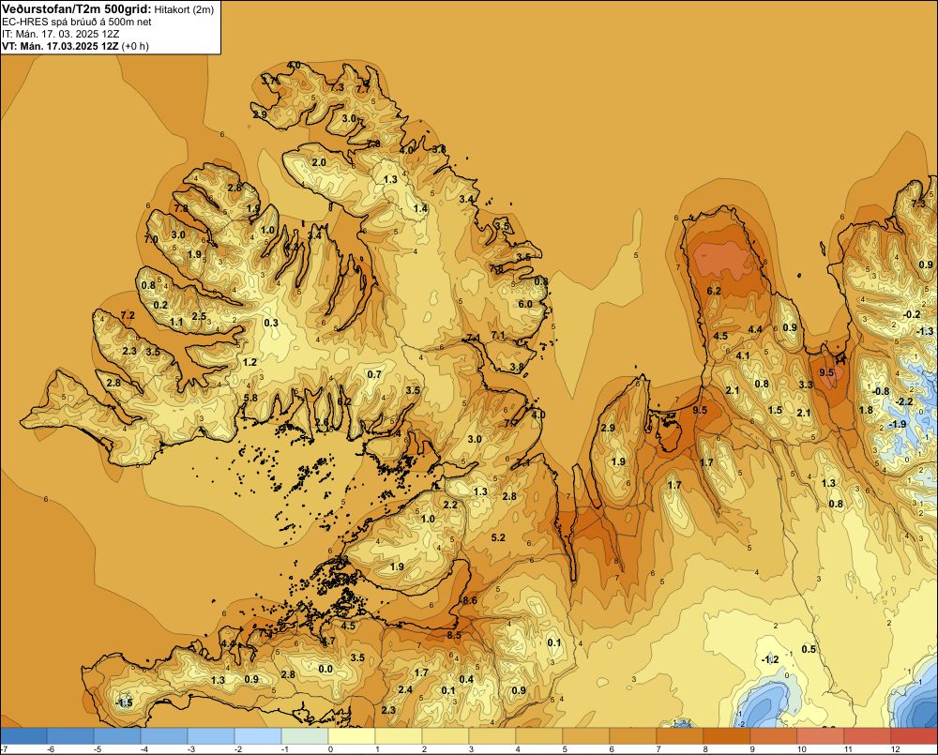Click the "2.0" temperature value
Screen dimensions: 938x755
click(319, 162)
